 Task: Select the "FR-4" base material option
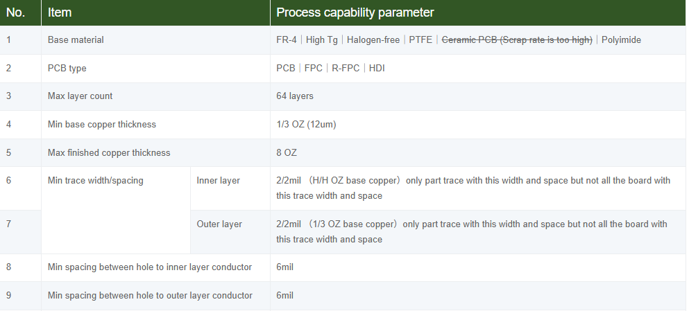[x=287, y=40]
